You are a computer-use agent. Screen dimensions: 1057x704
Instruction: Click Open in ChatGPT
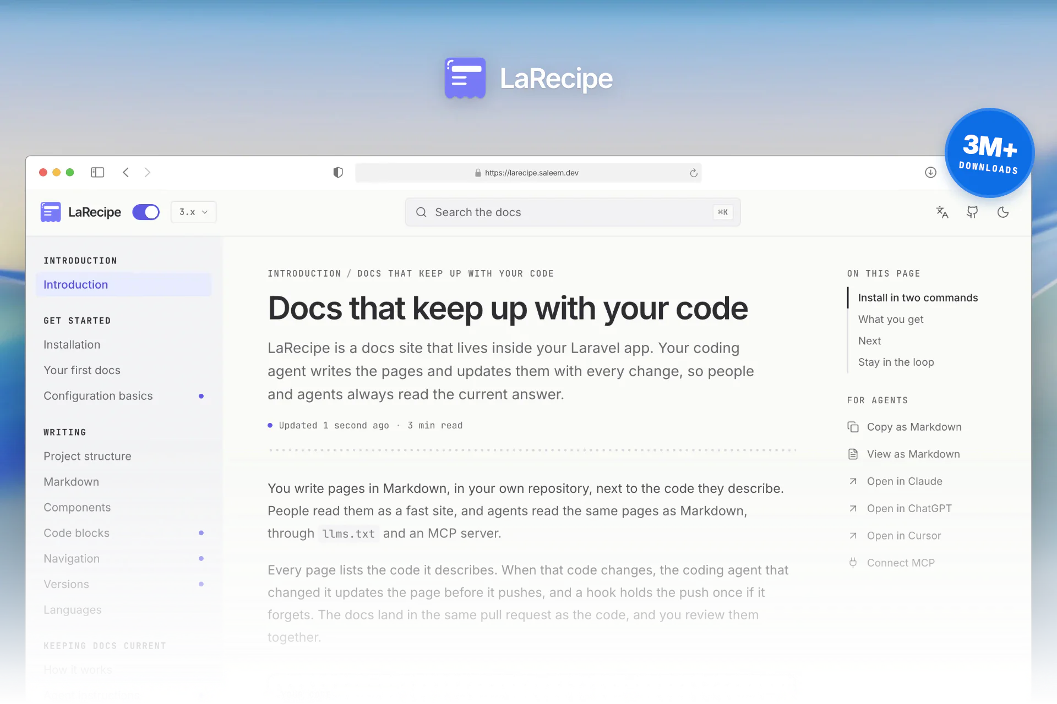pyautogui.click(x=909, y=508)
